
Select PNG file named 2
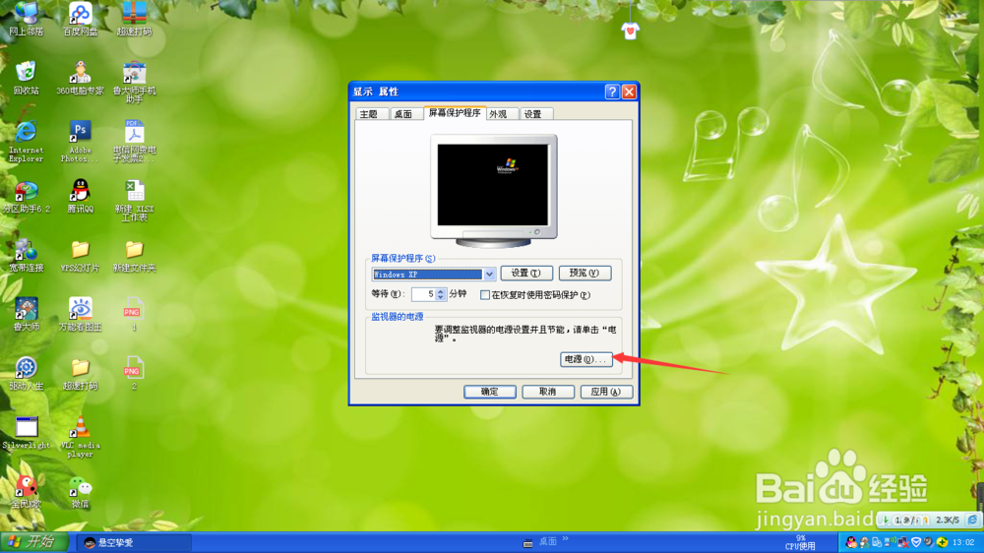134,374
